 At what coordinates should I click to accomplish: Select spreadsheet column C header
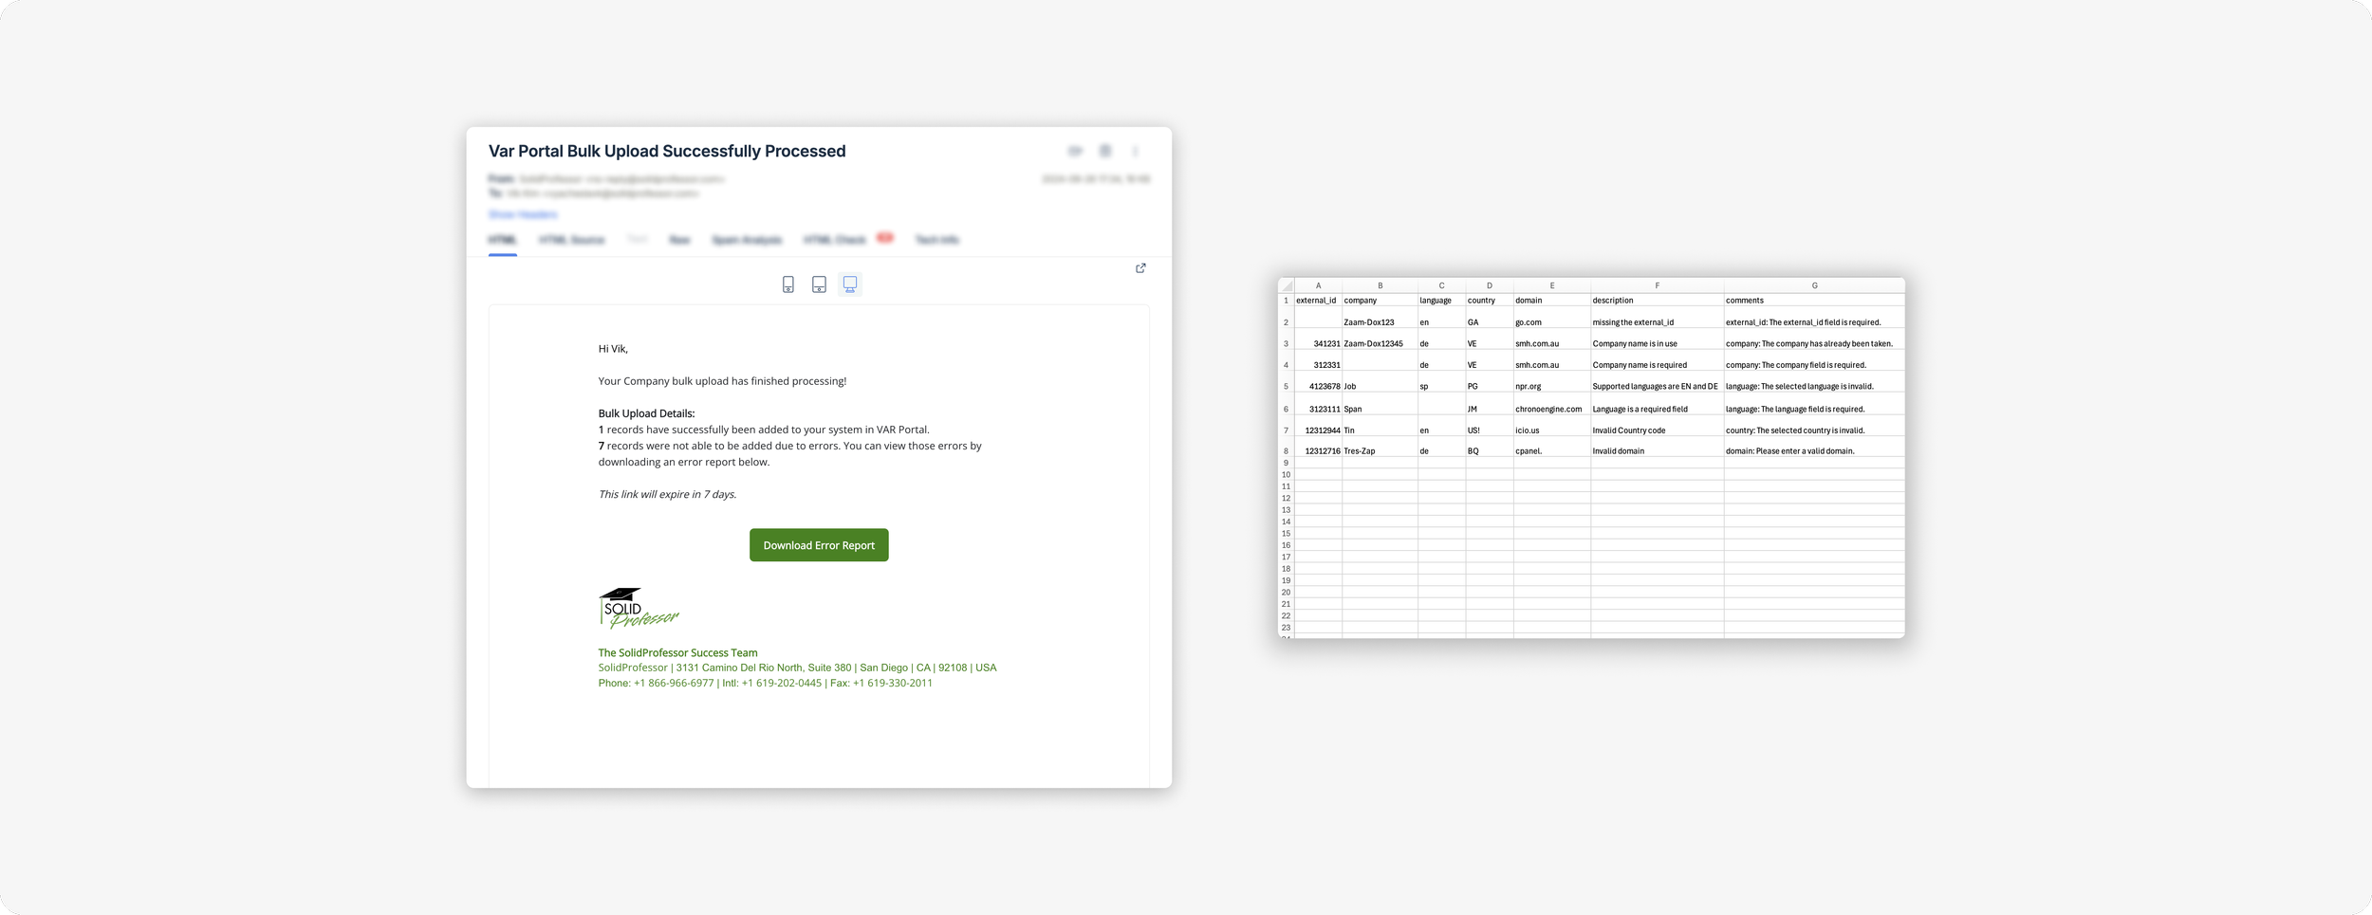[x=1441, y=285]
